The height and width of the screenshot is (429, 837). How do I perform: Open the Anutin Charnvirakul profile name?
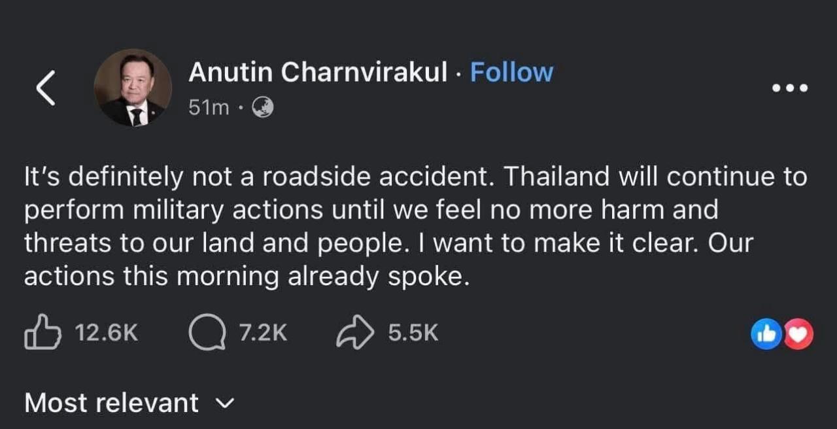(x=318, y=72)
